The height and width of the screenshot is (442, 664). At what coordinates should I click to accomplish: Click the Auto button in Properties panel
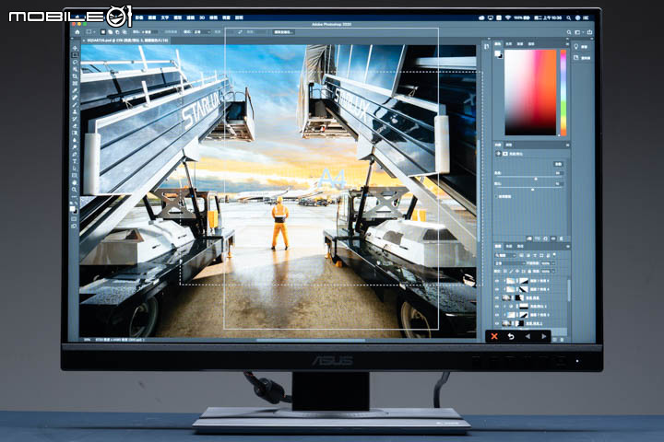point(558,164)
